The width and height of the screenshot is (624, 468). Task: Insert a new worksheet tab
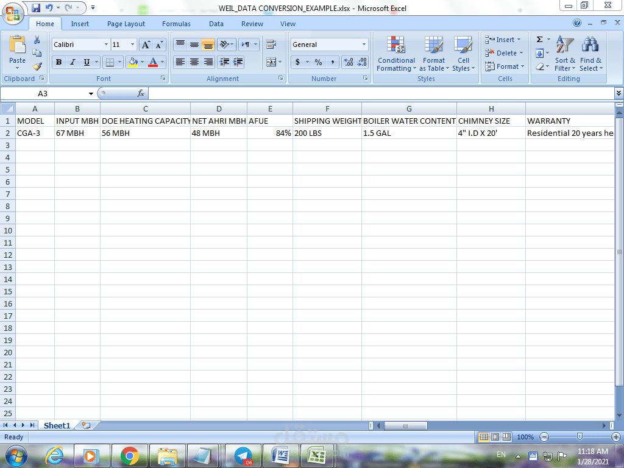coord(87,425)
